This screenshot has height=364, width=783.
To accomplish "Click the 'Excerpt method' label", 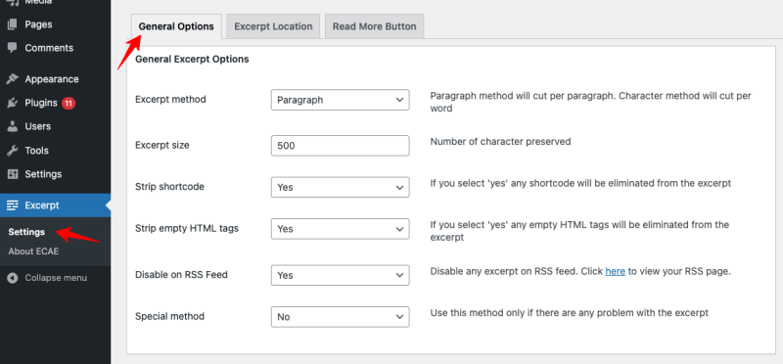I will click(x=170, y=100).
